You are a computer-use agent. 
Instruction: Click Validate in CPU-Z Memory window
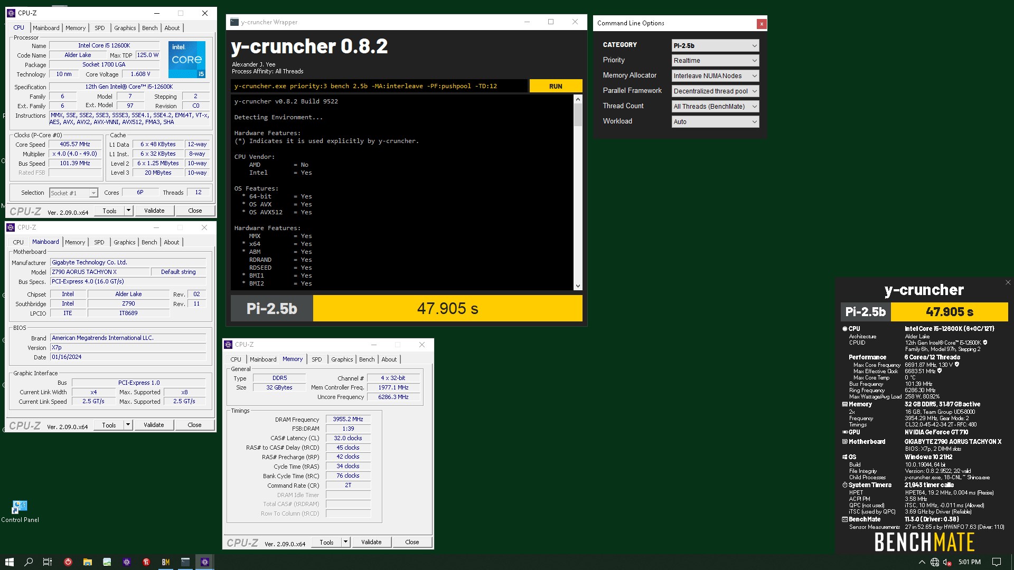point(371,542)
